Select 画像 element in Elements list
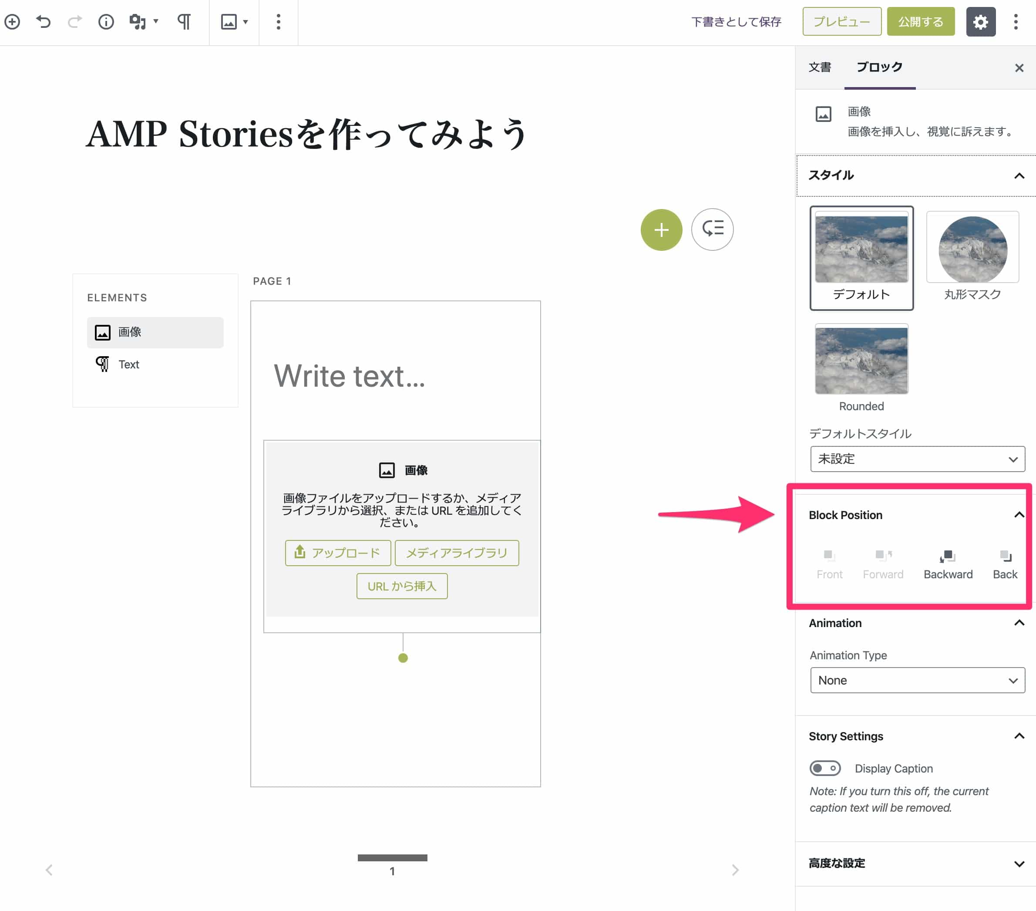 155,333
